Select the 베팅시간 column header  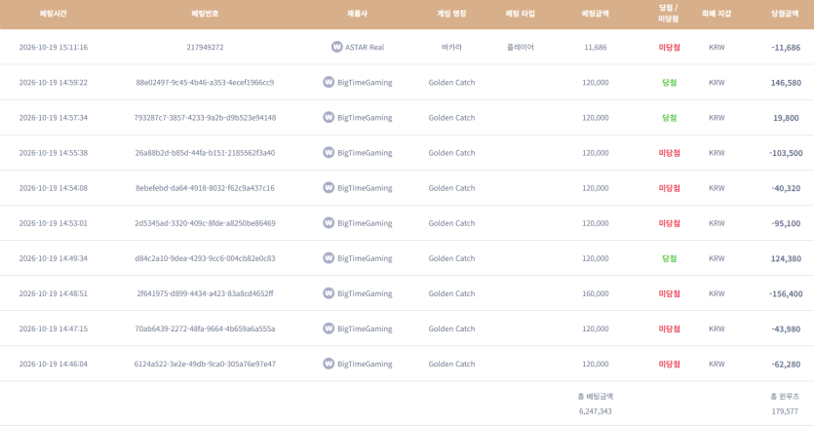pos(54,14)
